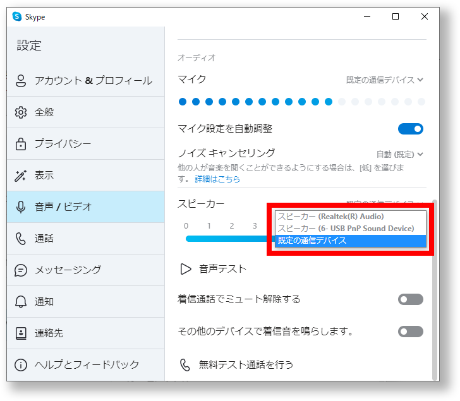Image resolution: width=460 pixels, height=401 pixels.
Task: Open ヘルプとフィードバック section
Action: click(86, 365)
